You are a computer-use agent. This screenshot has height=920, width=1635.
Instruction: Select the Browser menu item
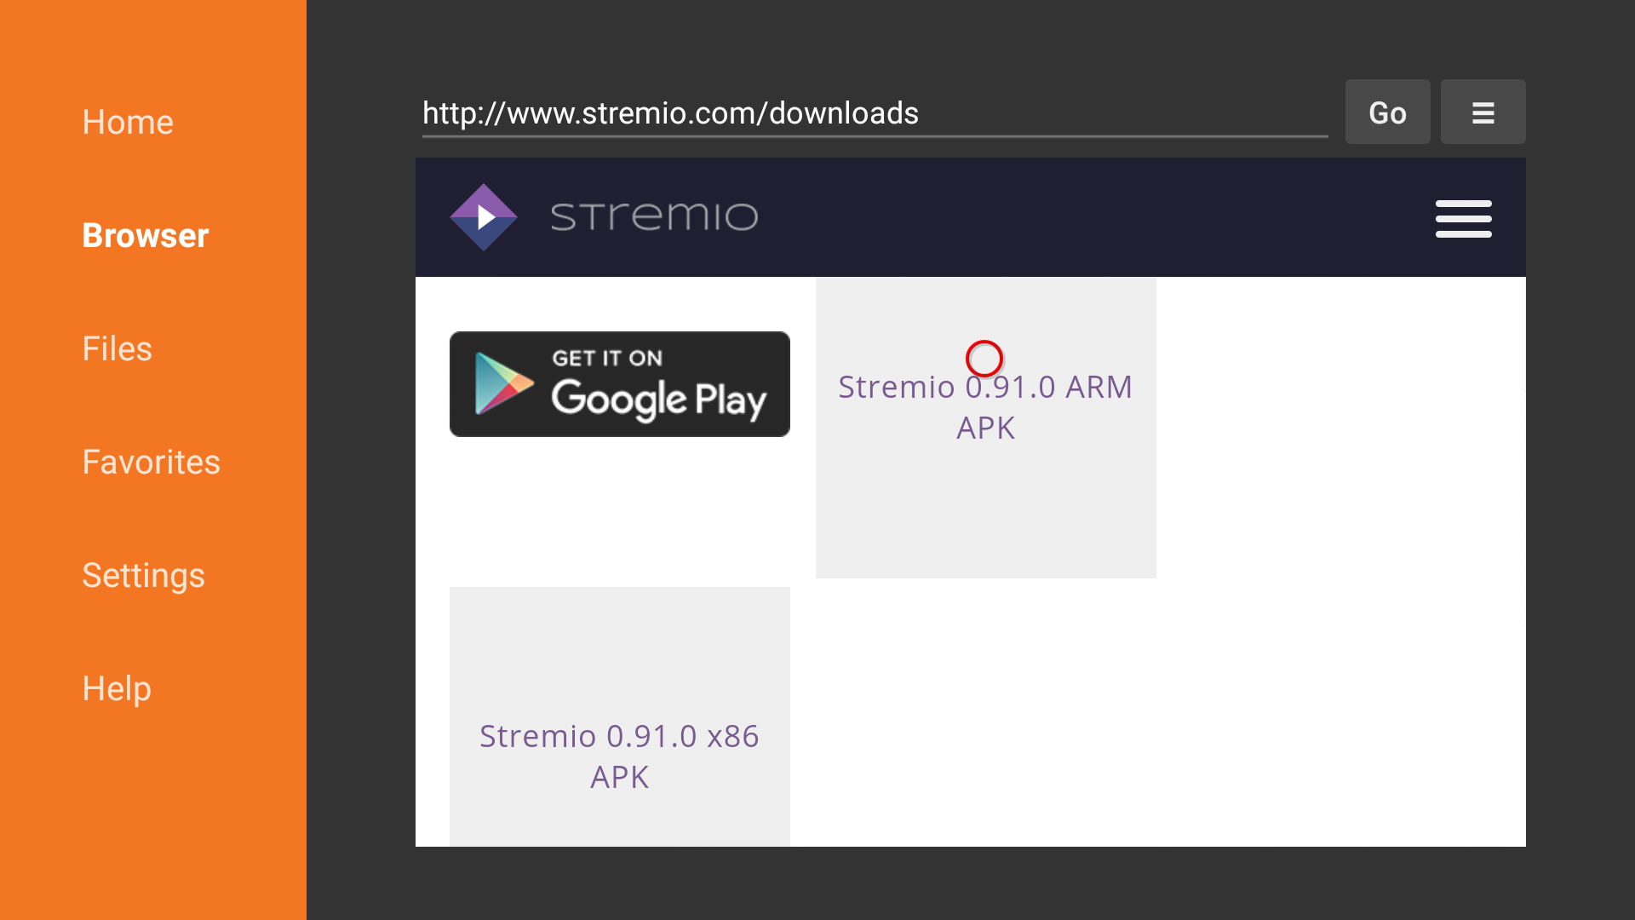point(146,235)
